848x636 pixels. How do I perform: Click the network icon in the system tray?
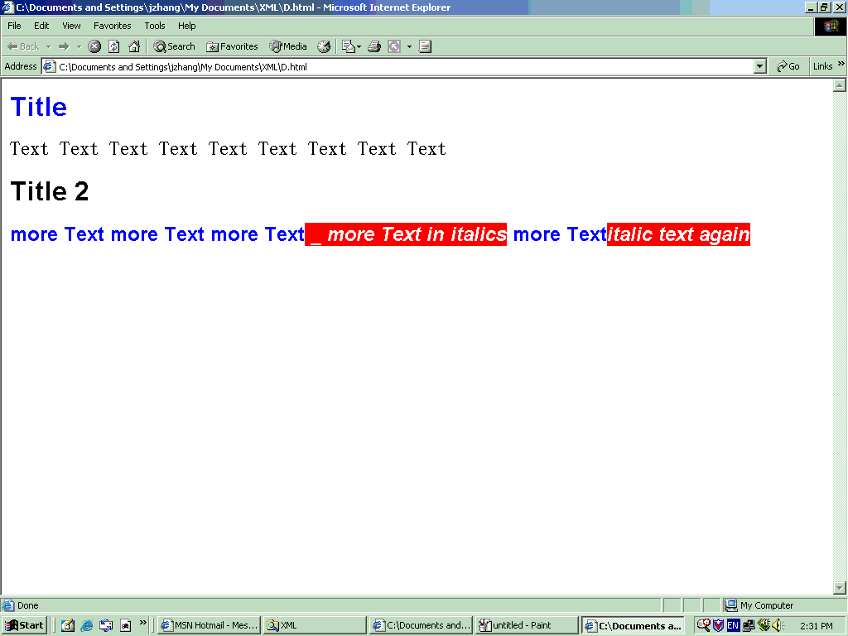(x=748, y=626)
